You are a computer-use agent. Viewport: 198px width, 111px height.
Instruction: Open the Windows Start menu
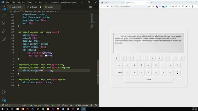[2, 109]
